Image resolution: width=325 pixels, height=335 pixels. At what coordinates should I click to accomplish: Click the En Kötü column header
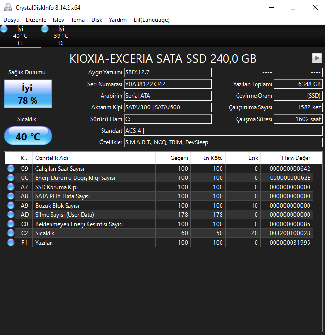click(208, 158)
